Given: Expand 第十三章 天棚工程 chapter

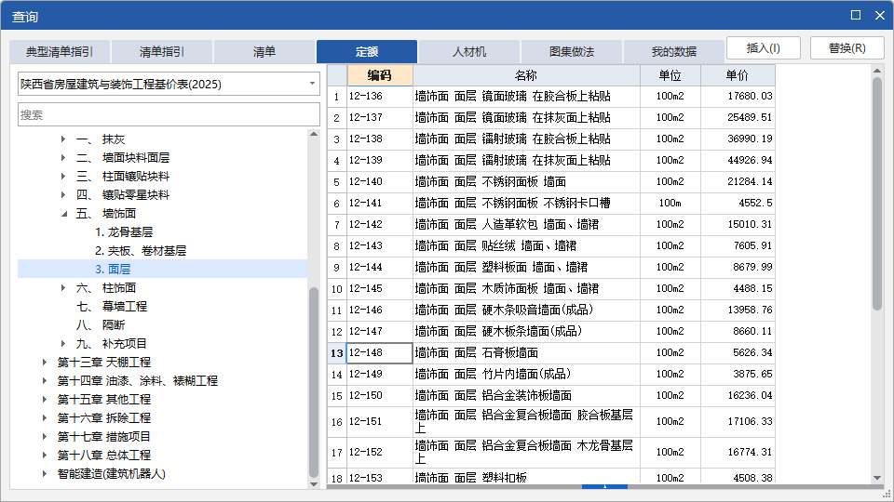Looking at the screenshot, I should pyautogui.click(x=45, y=362).
